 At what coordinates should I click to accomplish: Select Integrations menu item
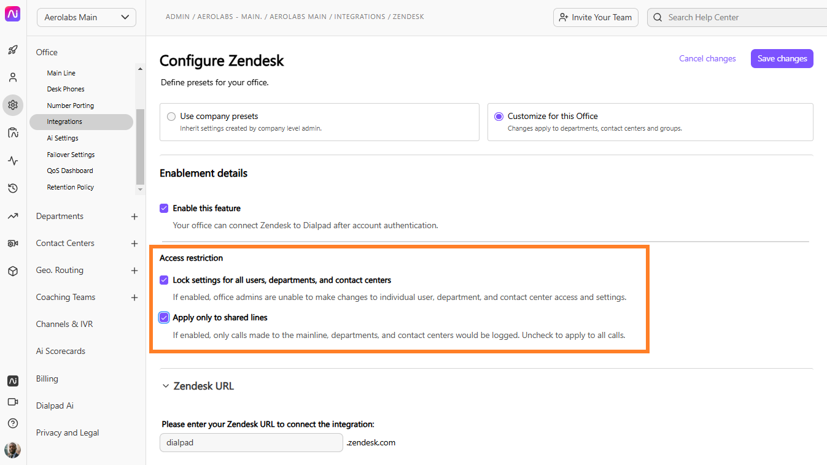81,121
